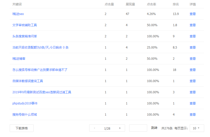The image size is (210, 137).
Task: Open keyword link 搜狗号做什么领域
Action: pyautogui.click(x=25, y=115)
